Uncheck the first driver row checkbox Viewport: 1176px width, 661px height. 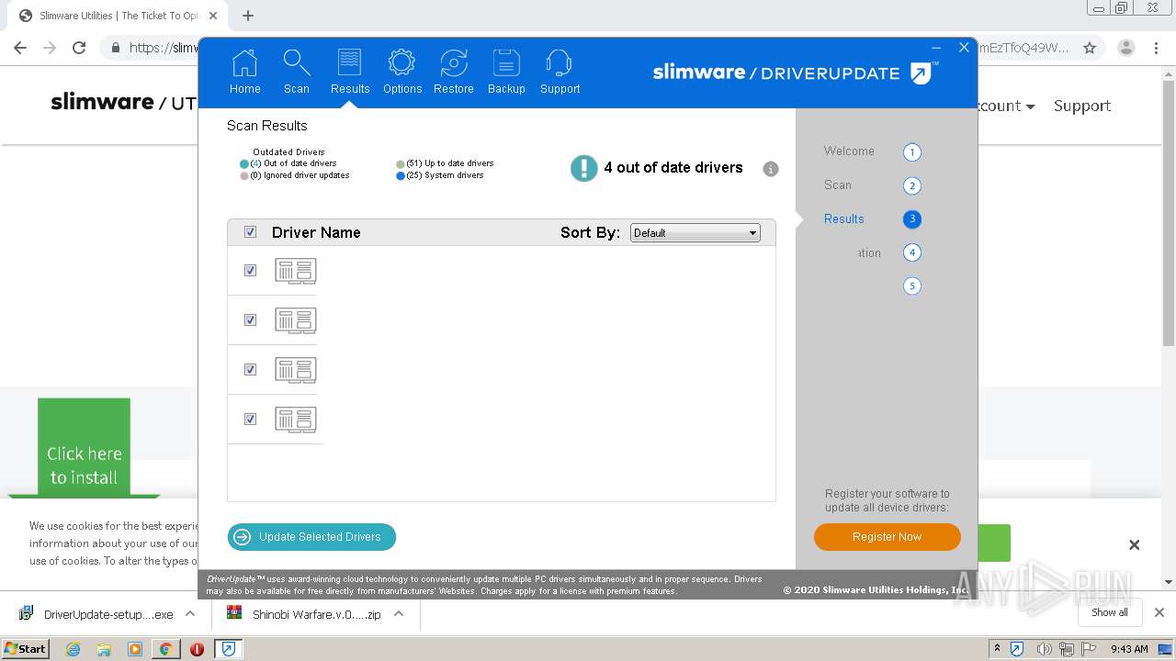pos(250,271)
